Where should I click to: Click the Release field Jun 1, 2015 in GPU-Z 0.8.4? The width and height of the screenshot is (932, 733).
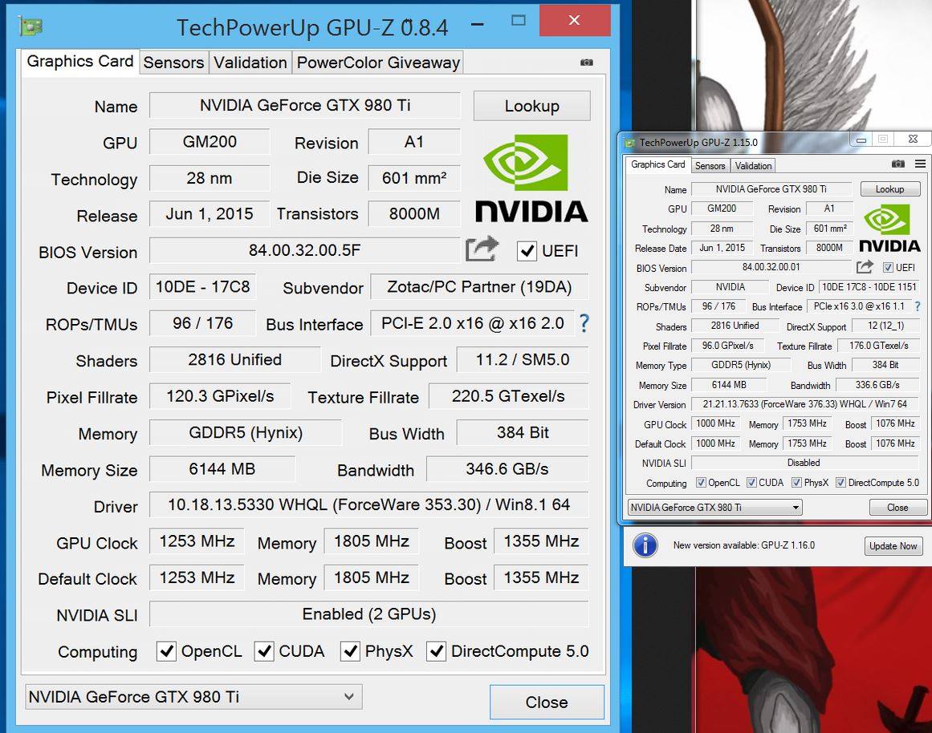pyautogui.click(x=210, y=214)
